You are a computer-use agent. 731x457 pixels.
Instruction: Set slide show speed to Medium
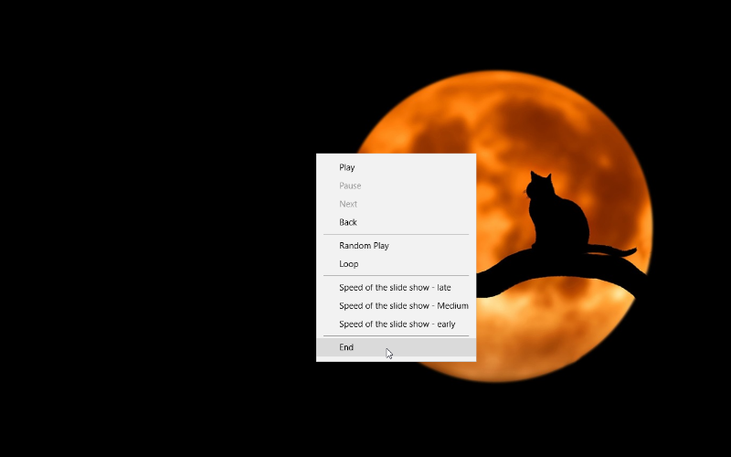coord(403,306)
